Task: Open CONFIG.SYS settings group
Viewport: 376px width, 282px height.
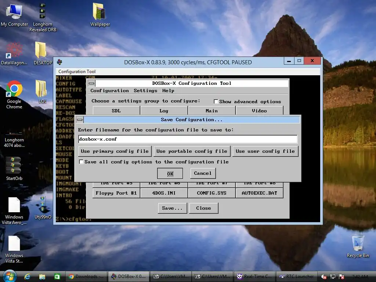Action: coord(212,193)
